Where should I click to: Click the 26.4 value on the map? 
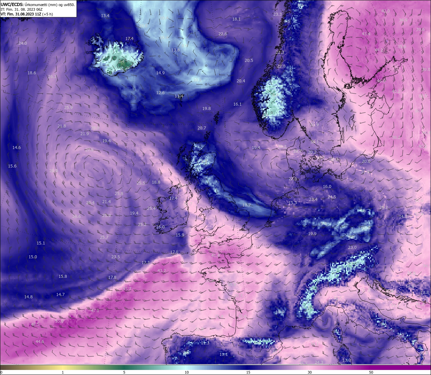coord(90,203)
